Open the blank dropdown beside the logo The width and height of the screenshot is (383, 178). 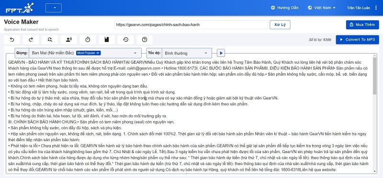54,8
